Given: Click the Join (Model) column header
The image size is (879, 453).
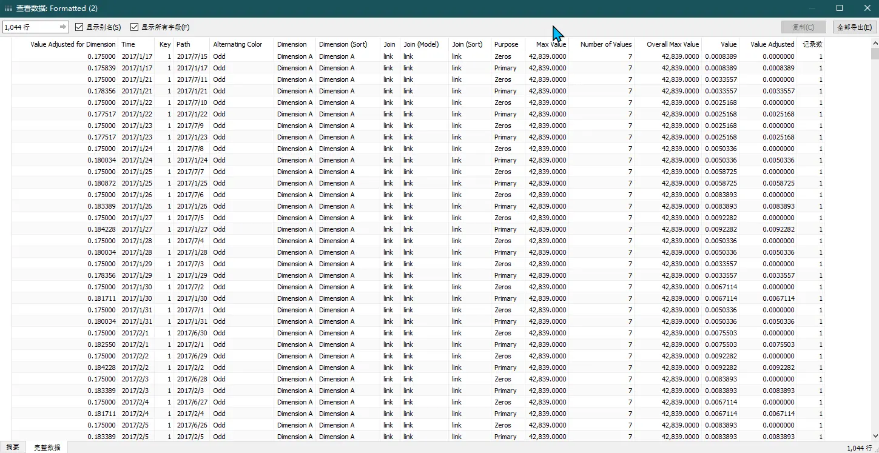Looking at the screenshot, I should [x=421, y=44].
